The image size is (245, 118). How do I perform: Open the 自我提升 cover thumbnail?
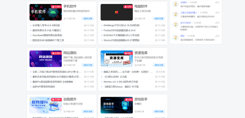pyautogui.click(x=46, y=105)
